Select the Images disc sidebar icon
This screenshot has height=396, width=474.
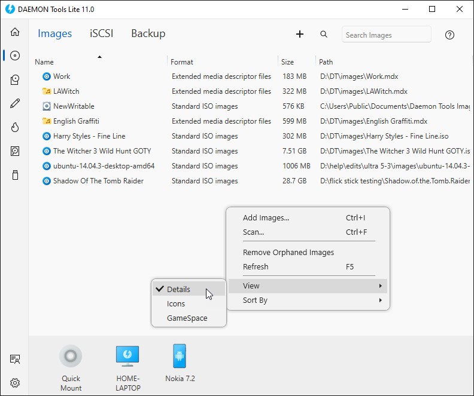pyautogui.click(x=15, y=56)
